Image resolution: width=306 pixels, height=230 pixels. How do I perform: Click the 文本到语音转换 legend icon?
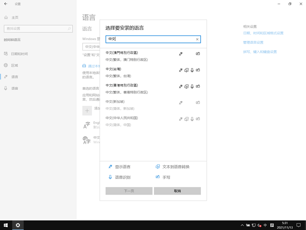158,167
